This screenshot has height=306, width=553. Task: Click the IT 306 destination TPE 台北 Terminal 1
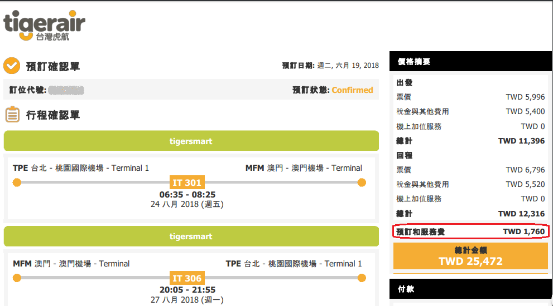[294, 264]
